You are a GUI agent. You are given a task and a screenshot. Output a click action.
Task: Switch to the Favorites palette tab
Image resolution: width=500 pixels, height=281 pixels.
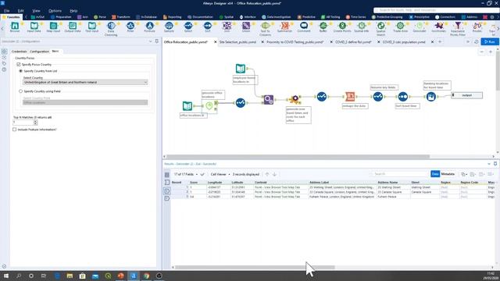tap(12, 17)
